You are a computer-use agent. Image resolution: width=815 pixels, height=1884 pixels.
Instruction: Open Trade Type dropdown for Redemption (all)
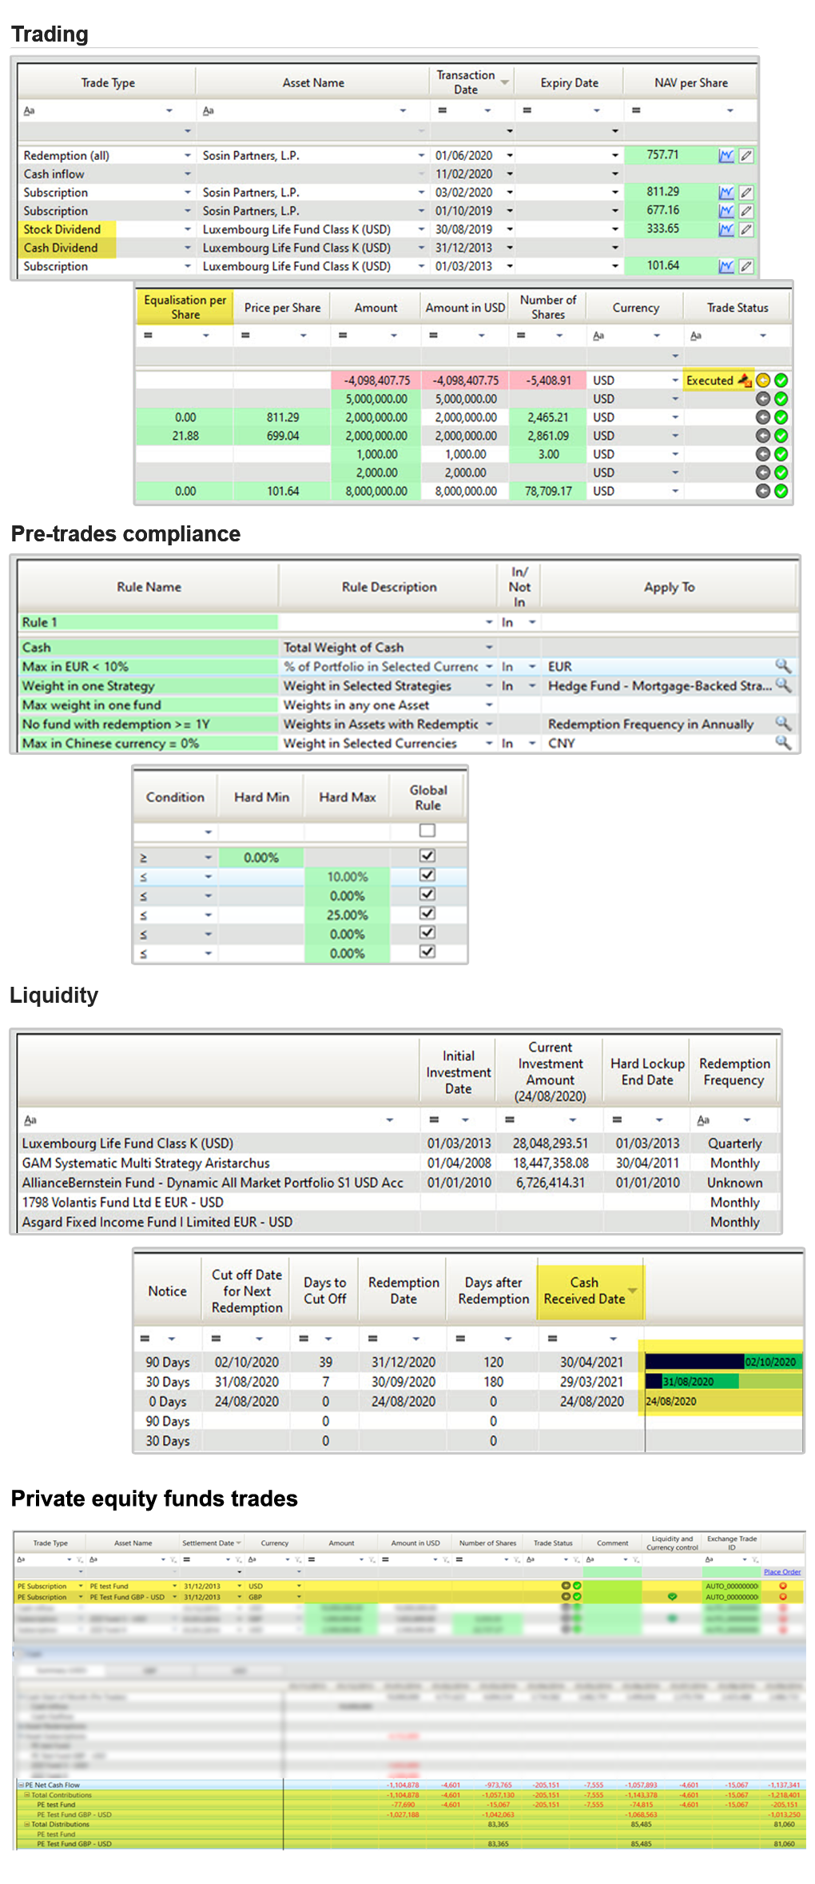pos(188,156)
